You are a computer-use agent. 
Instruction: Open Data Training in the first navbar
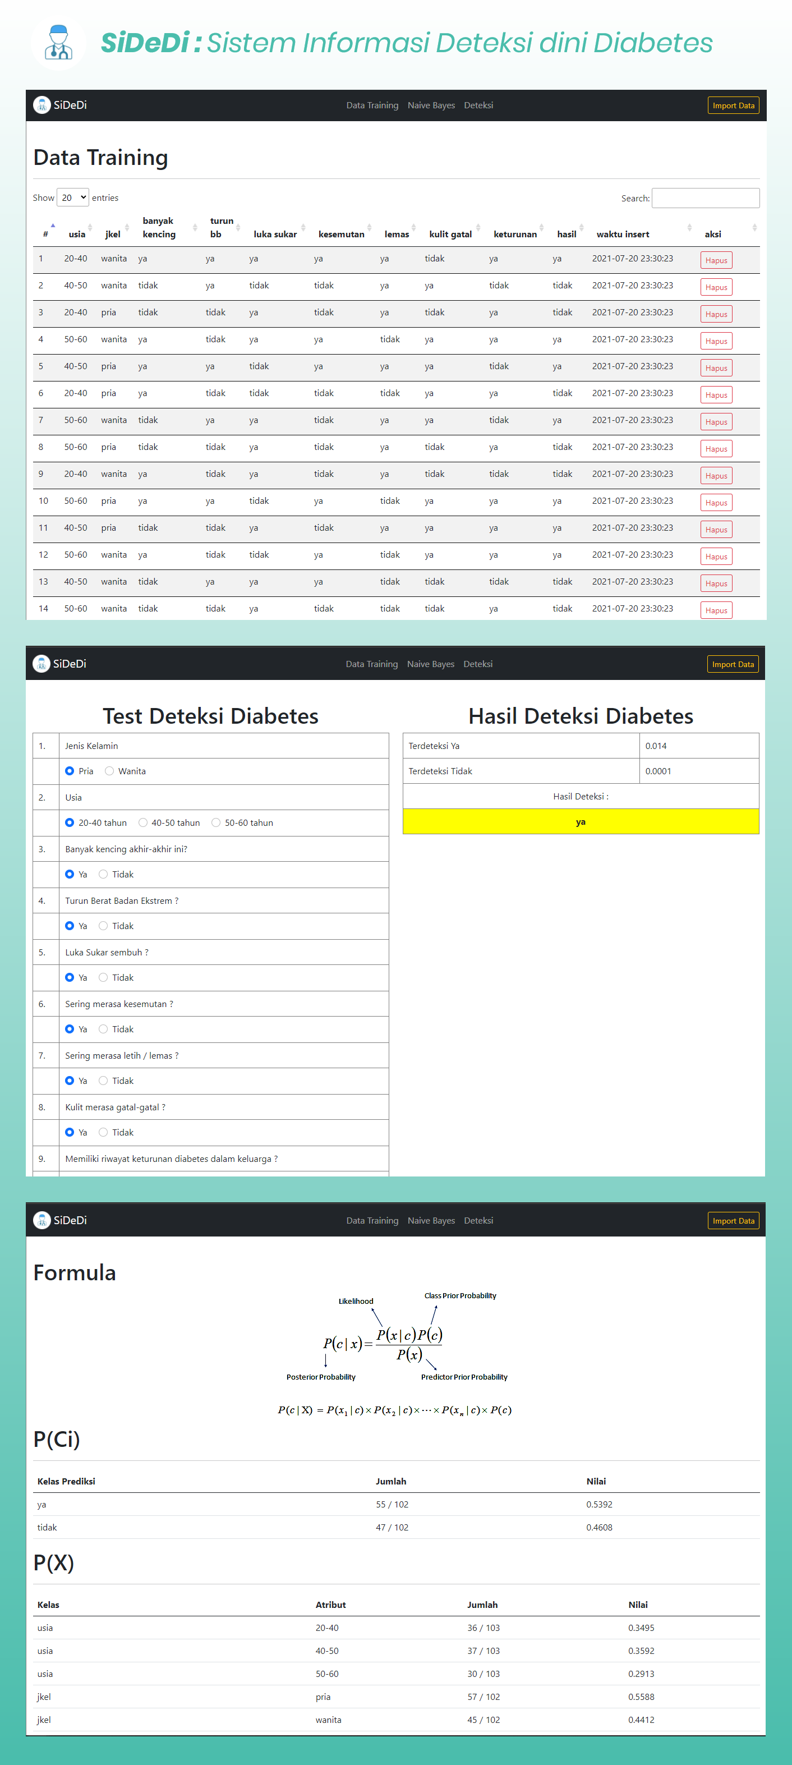point(372,105)
